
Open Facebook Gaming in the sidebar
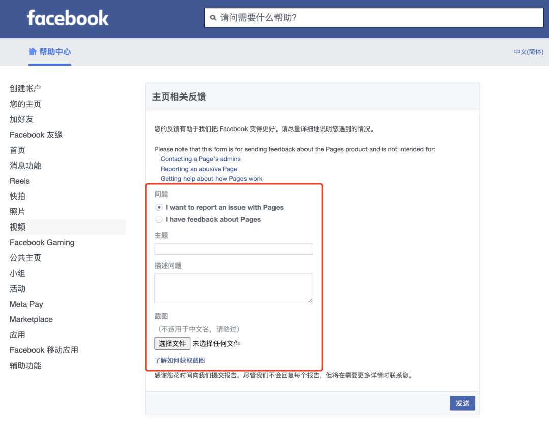coord(42,243)
